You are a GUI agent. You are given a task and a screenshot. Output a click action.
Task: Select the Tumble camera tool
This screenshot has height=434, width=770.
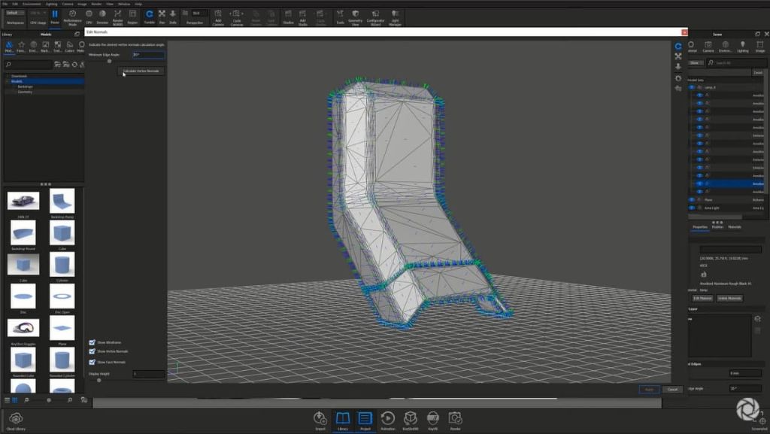click(x=149, y=14)
